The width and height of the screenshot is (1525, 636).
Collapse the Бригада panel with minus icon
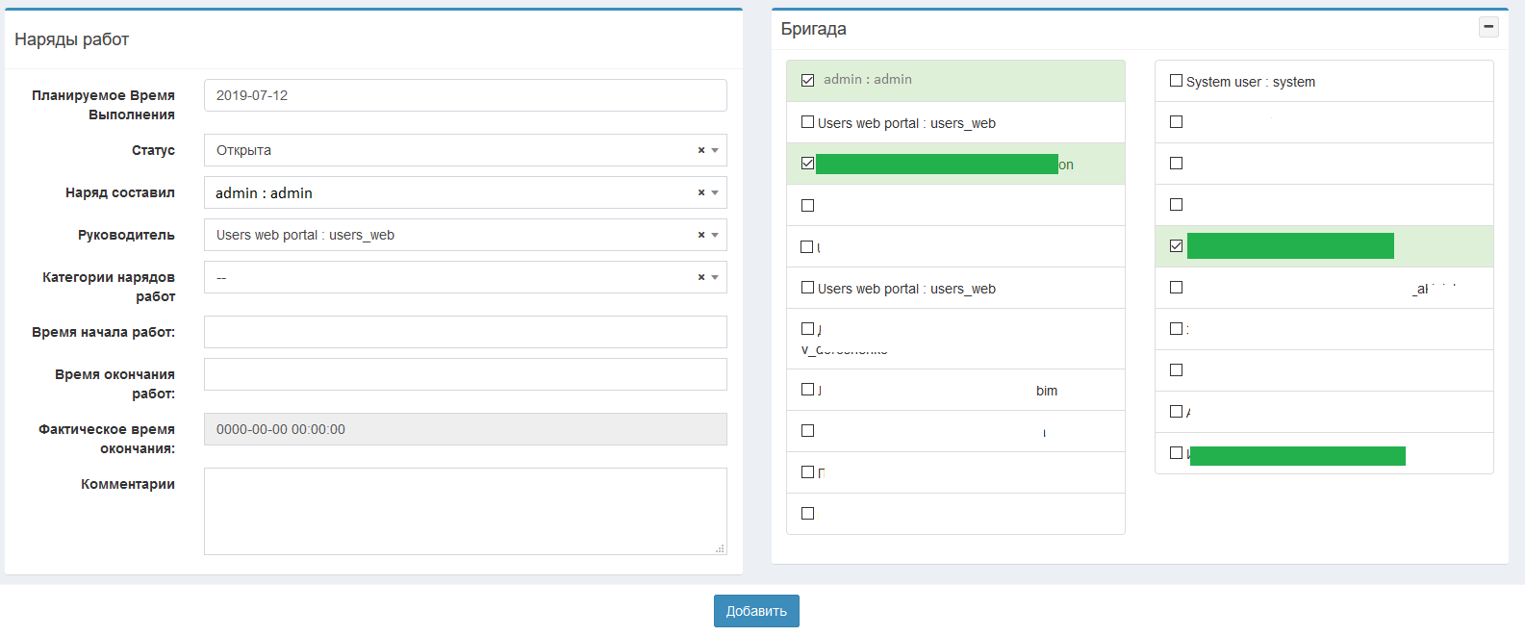click(1488, 27)
